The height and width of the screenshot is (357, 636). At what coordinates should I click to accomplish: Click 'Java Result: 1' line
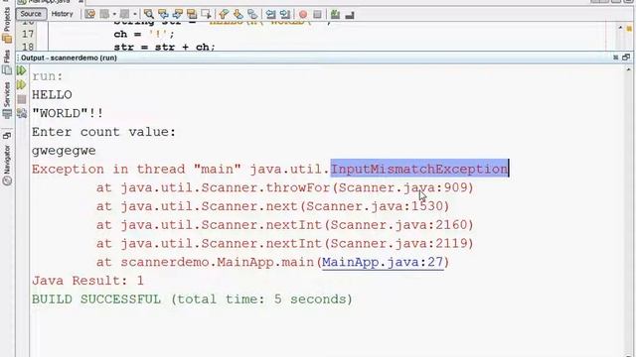pyautogui.click(x=87, y=281)
